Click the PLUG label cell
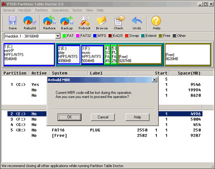Image resolution: width=215 pixels, height=169 pixels. [x=95, y=130]
